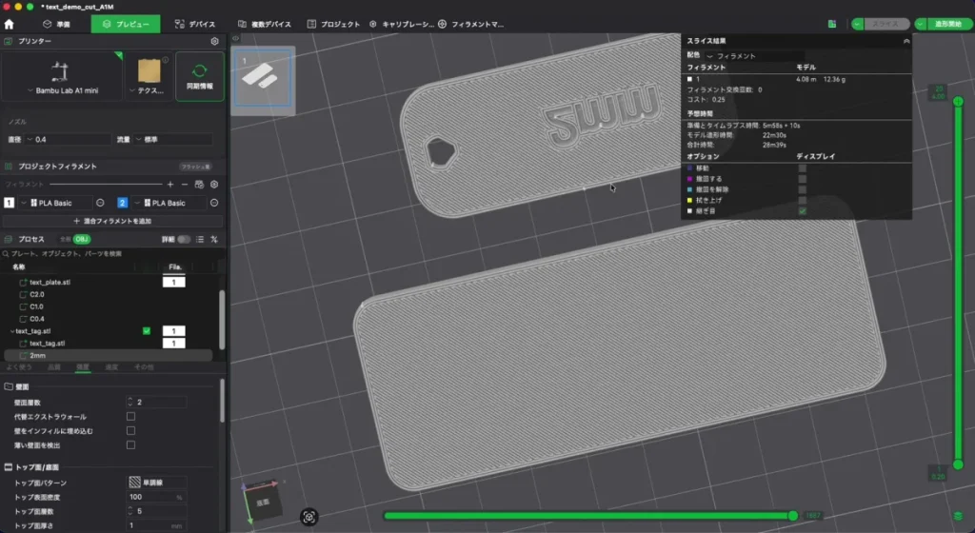Go to the Home screen icon
Image resolution: width=975 pixels, height=533 pixels.
pos(9,24)
